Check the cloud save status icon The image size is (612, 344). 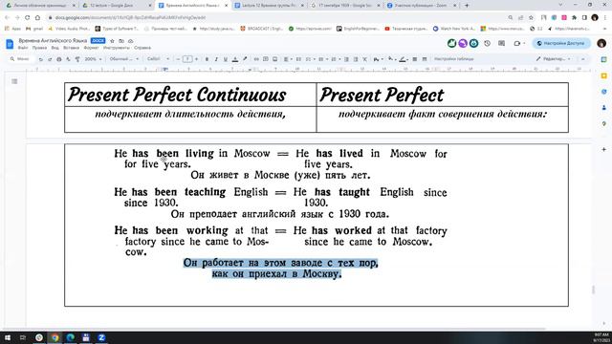[x=131, y=41]
